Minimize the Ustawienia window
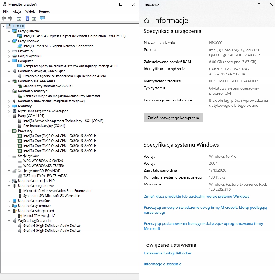275x280 pixels. coord(246,5)
